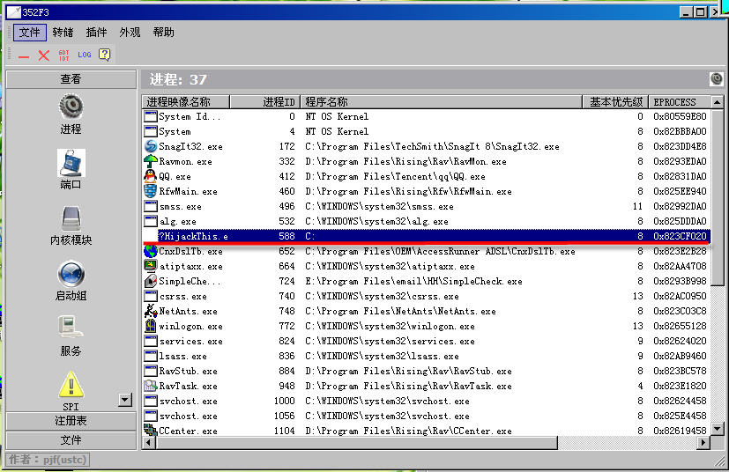This screenshot has width=729, height=472.
Task: Open the 转储 menu
Action: pos(63,33)
